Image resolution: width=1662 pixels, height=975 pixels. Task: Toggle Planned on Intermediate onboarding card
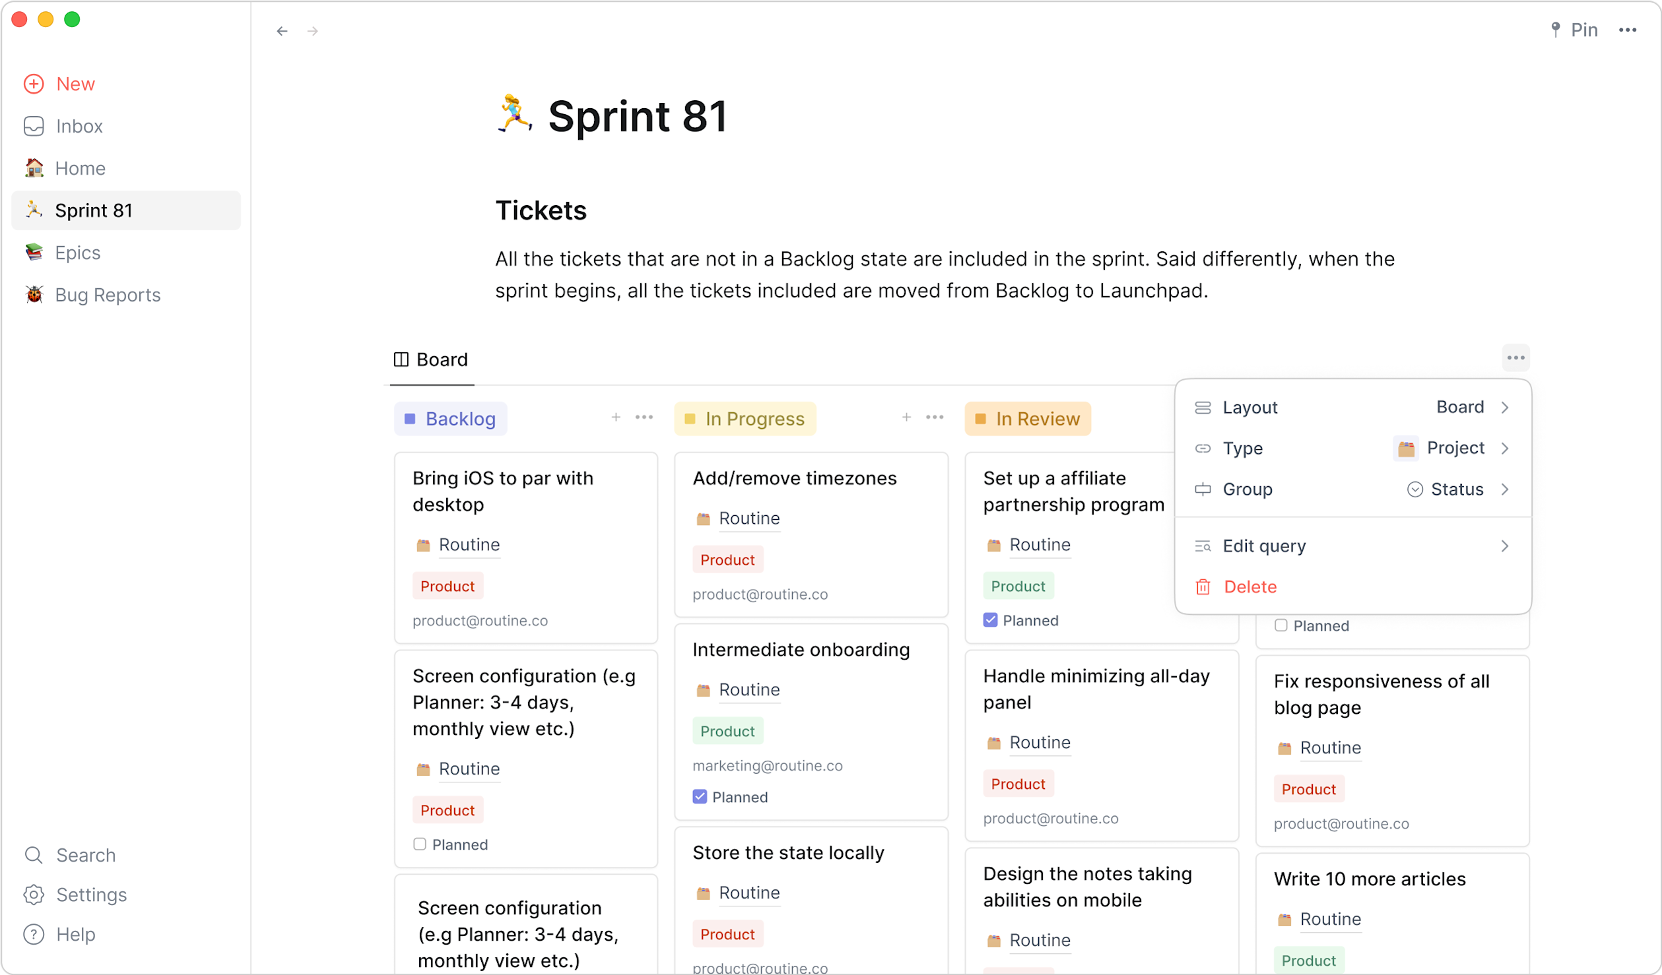coord(700,797)
